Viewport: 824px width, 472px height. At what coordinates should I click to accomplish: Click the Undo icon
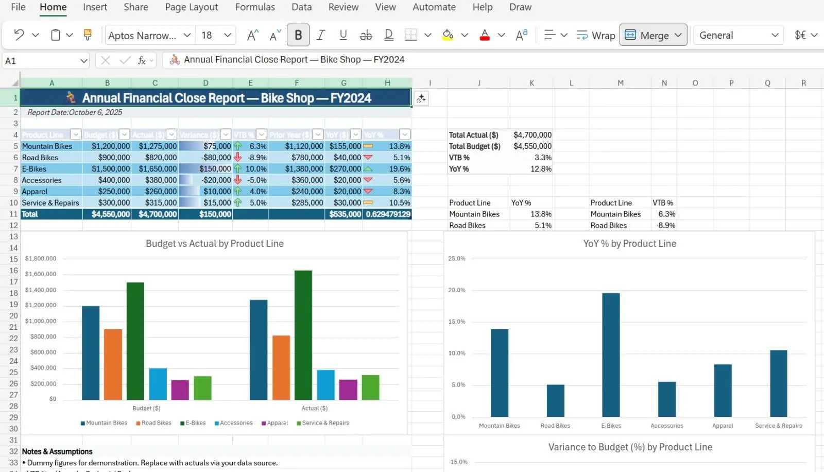pos(19,35)
